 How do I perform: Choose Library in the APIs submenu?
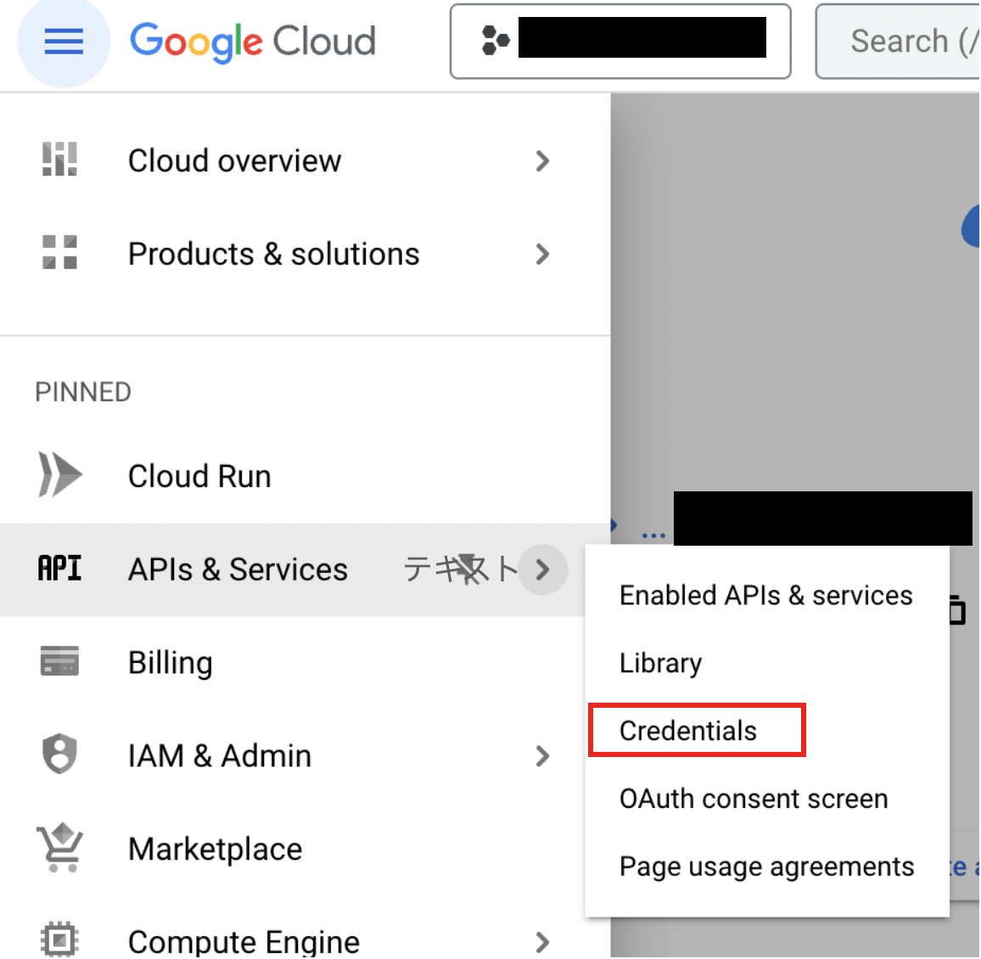pos(660,663)
